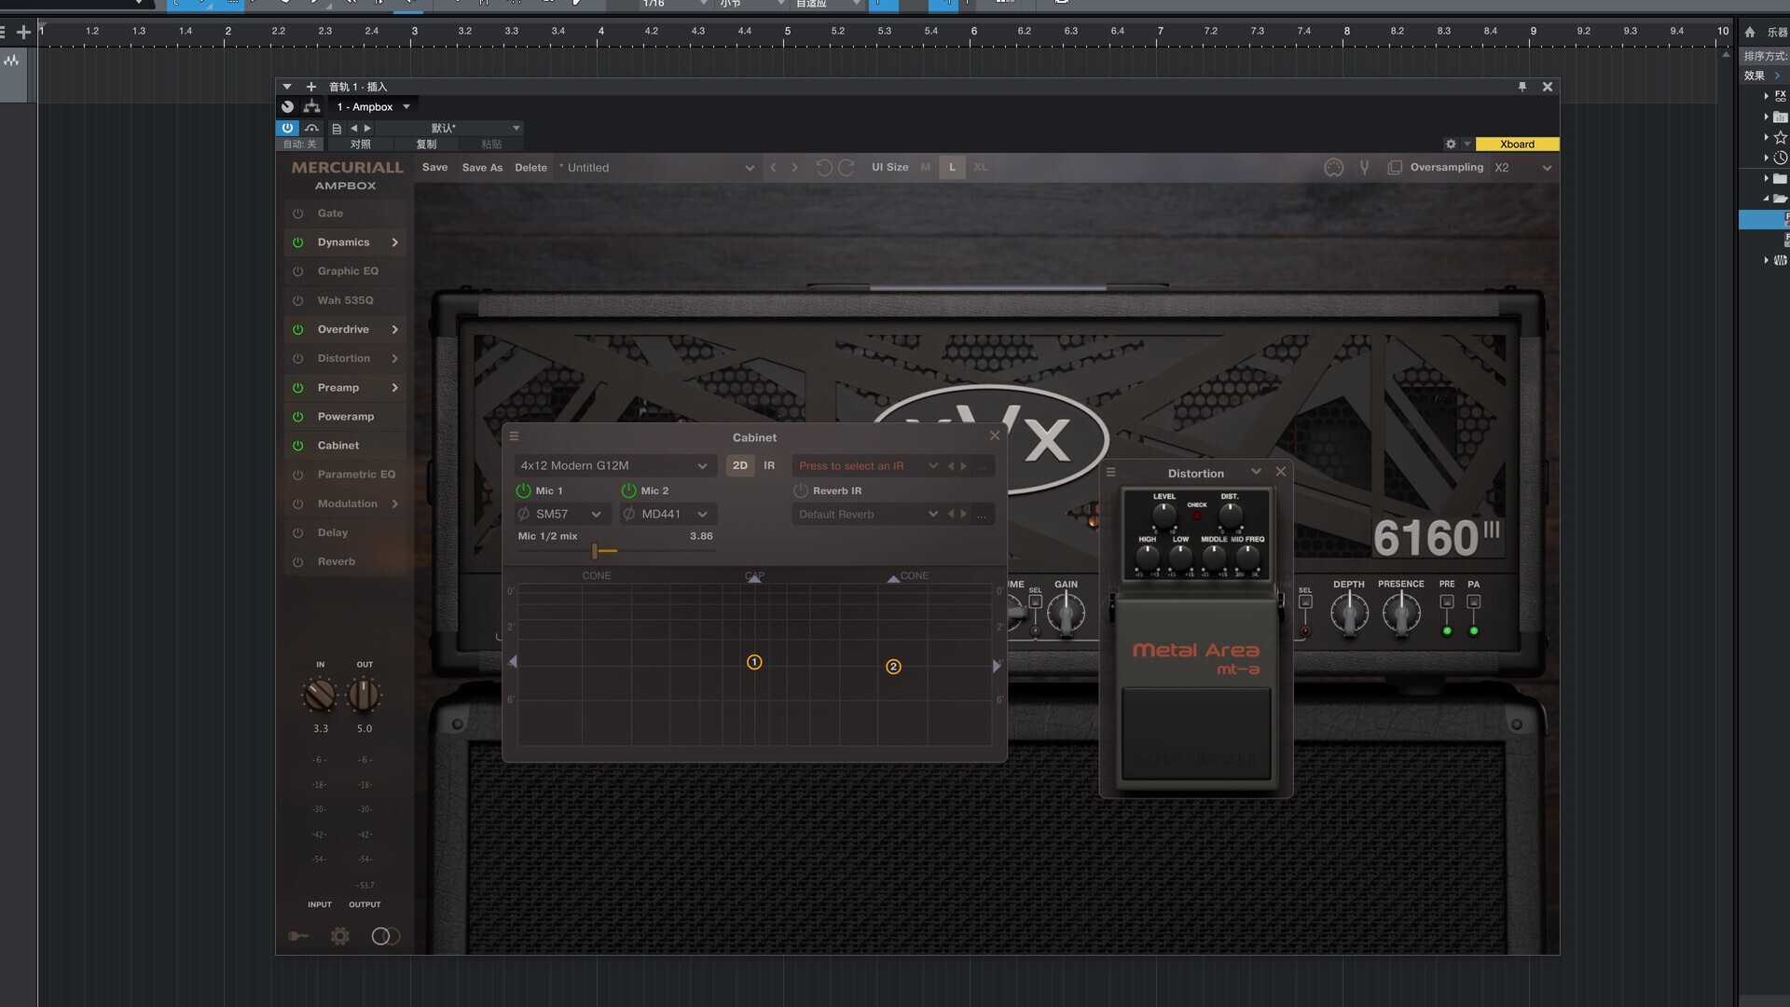The width and height of the screenshot is (1790, 1007).
Task: Click the undo arrow in Ampbox toolbar
Action: tap(824, 168)
